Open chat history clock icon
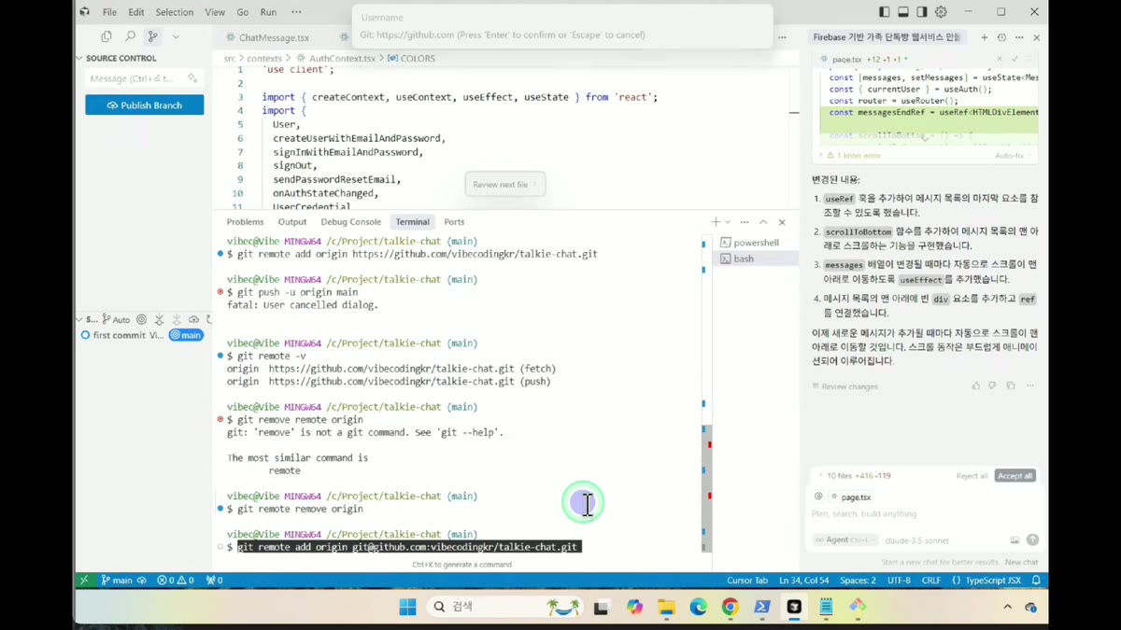The image size is (1121, 630). coord(1001,37)
